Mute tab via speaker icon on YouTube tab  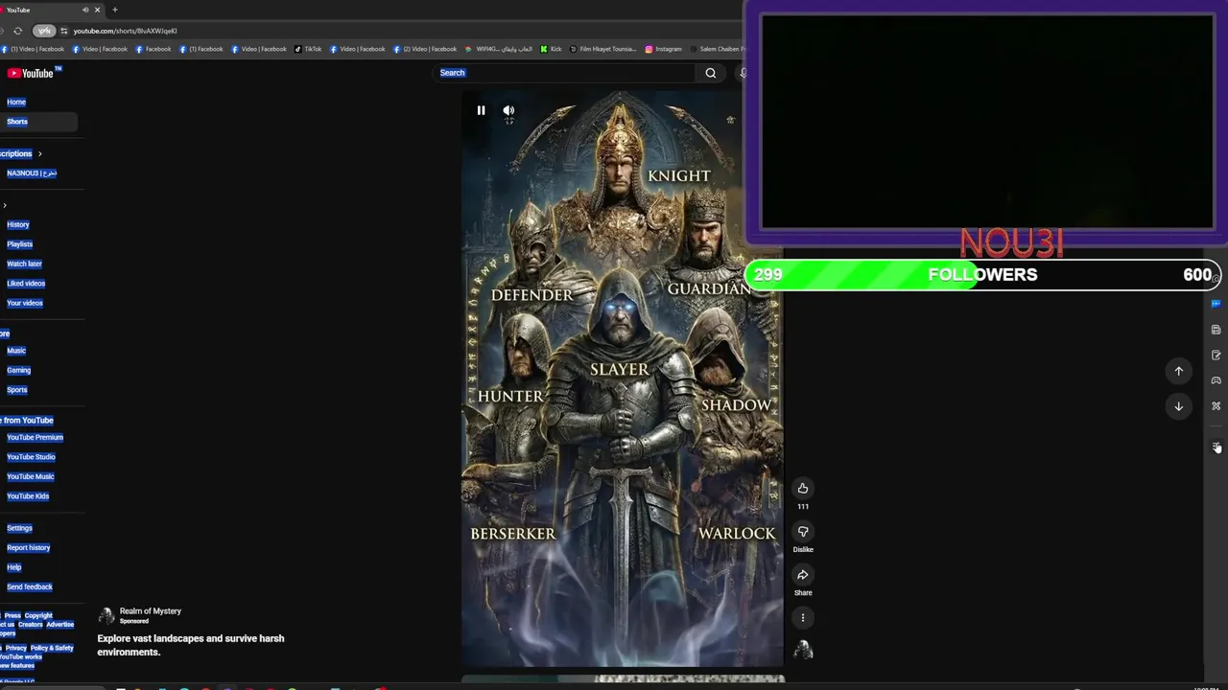click(85, 10)
